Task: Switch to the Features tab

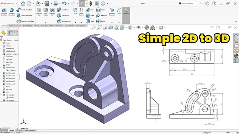Action: 4,26
